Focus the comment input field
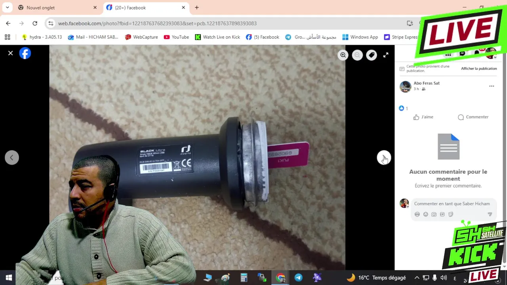Screen dimensions: 507x285 tap(452, 203)
